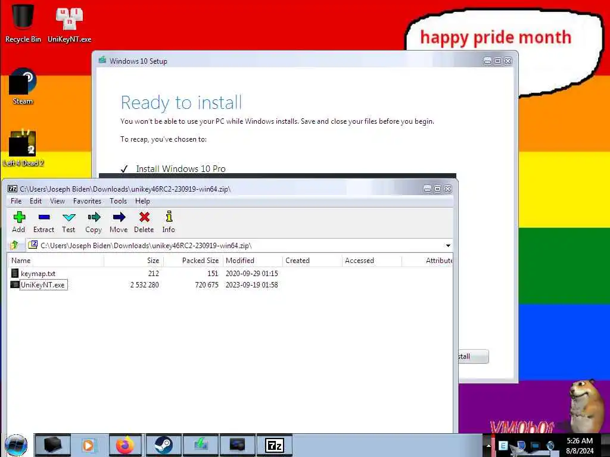Image resolution: width=610 pixels, height=457 pixels.
Task: Click the 2023-09-19 01:58 modified date
Action: point(252,285)
